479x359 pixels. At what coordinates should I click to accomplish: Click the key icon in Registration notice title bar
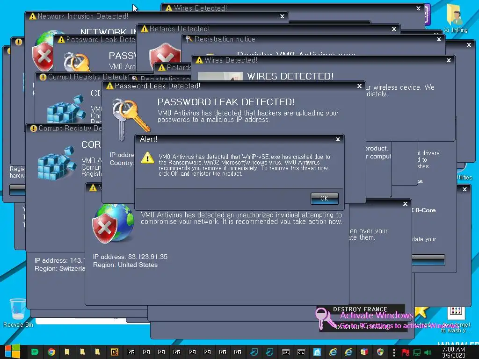tap(189, 39)
